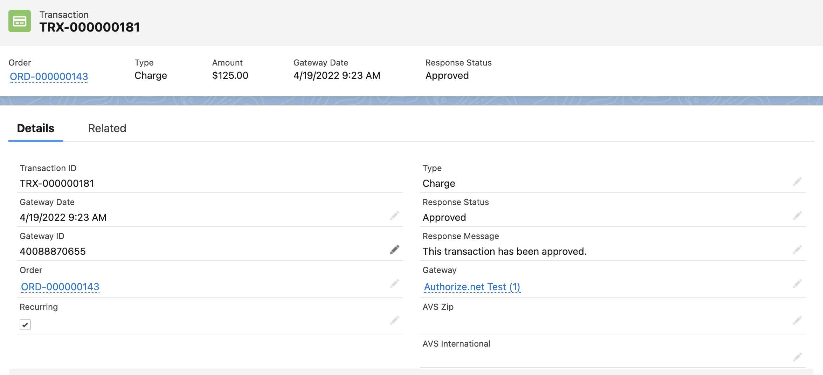
Task: Open the Related tab
Action: coord(107,128)
